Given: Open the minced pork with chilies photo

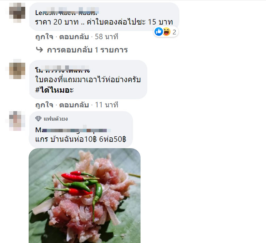Looking at the screenshot, I should 85,196.
